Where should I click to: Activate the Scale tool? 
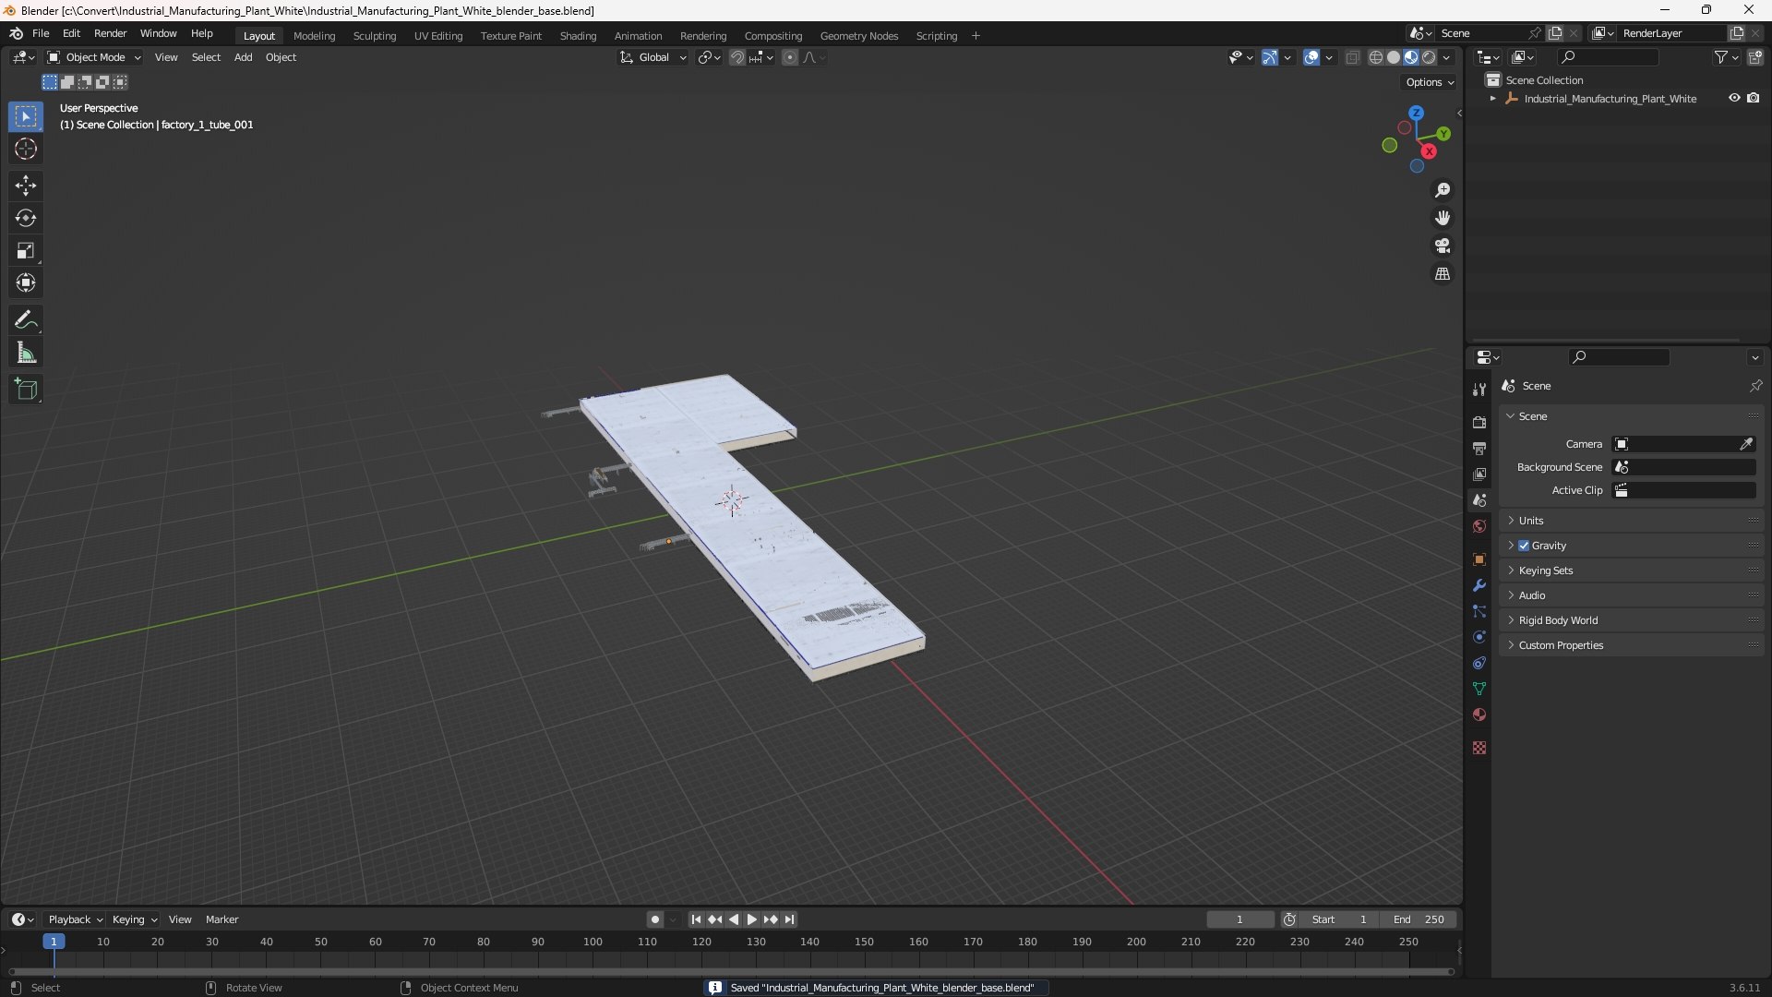tap(25, 250)
